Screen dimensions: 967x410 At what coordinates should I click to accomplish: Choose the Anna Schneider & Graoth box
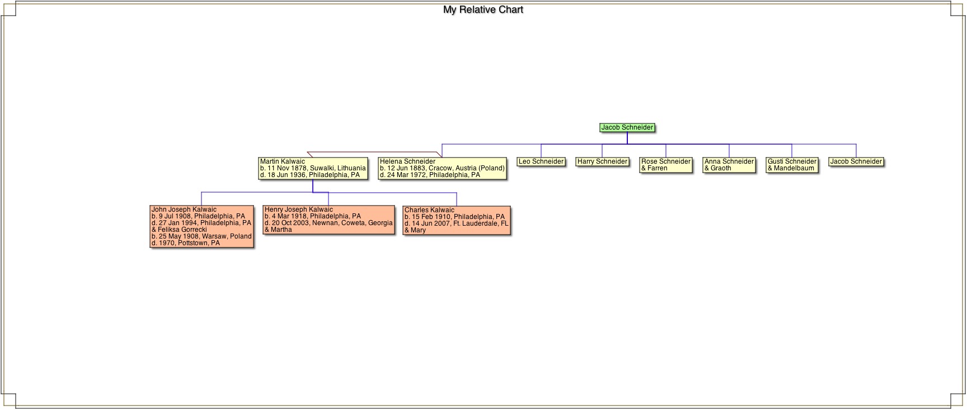coord(729,165)
